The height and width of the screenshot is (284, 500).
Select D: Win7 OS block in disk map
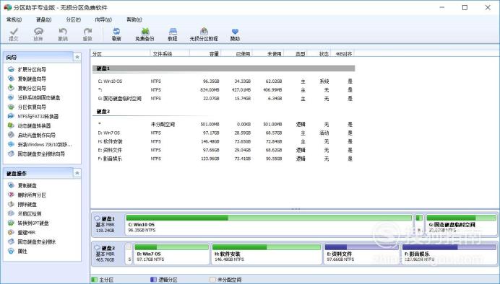pos(171,254)
